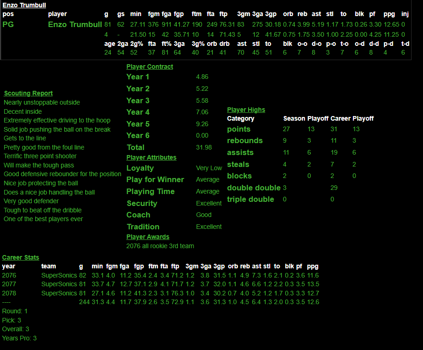Select the 'points' row in Player Highs
Viewport: 423px width, 350px height.
point(239,129)
